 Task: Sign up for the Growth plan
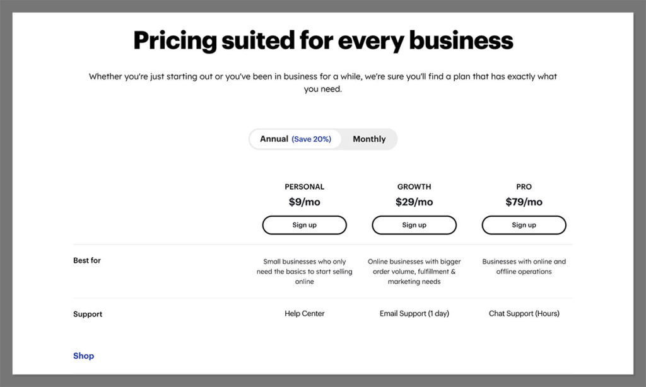tap(414, 225)
